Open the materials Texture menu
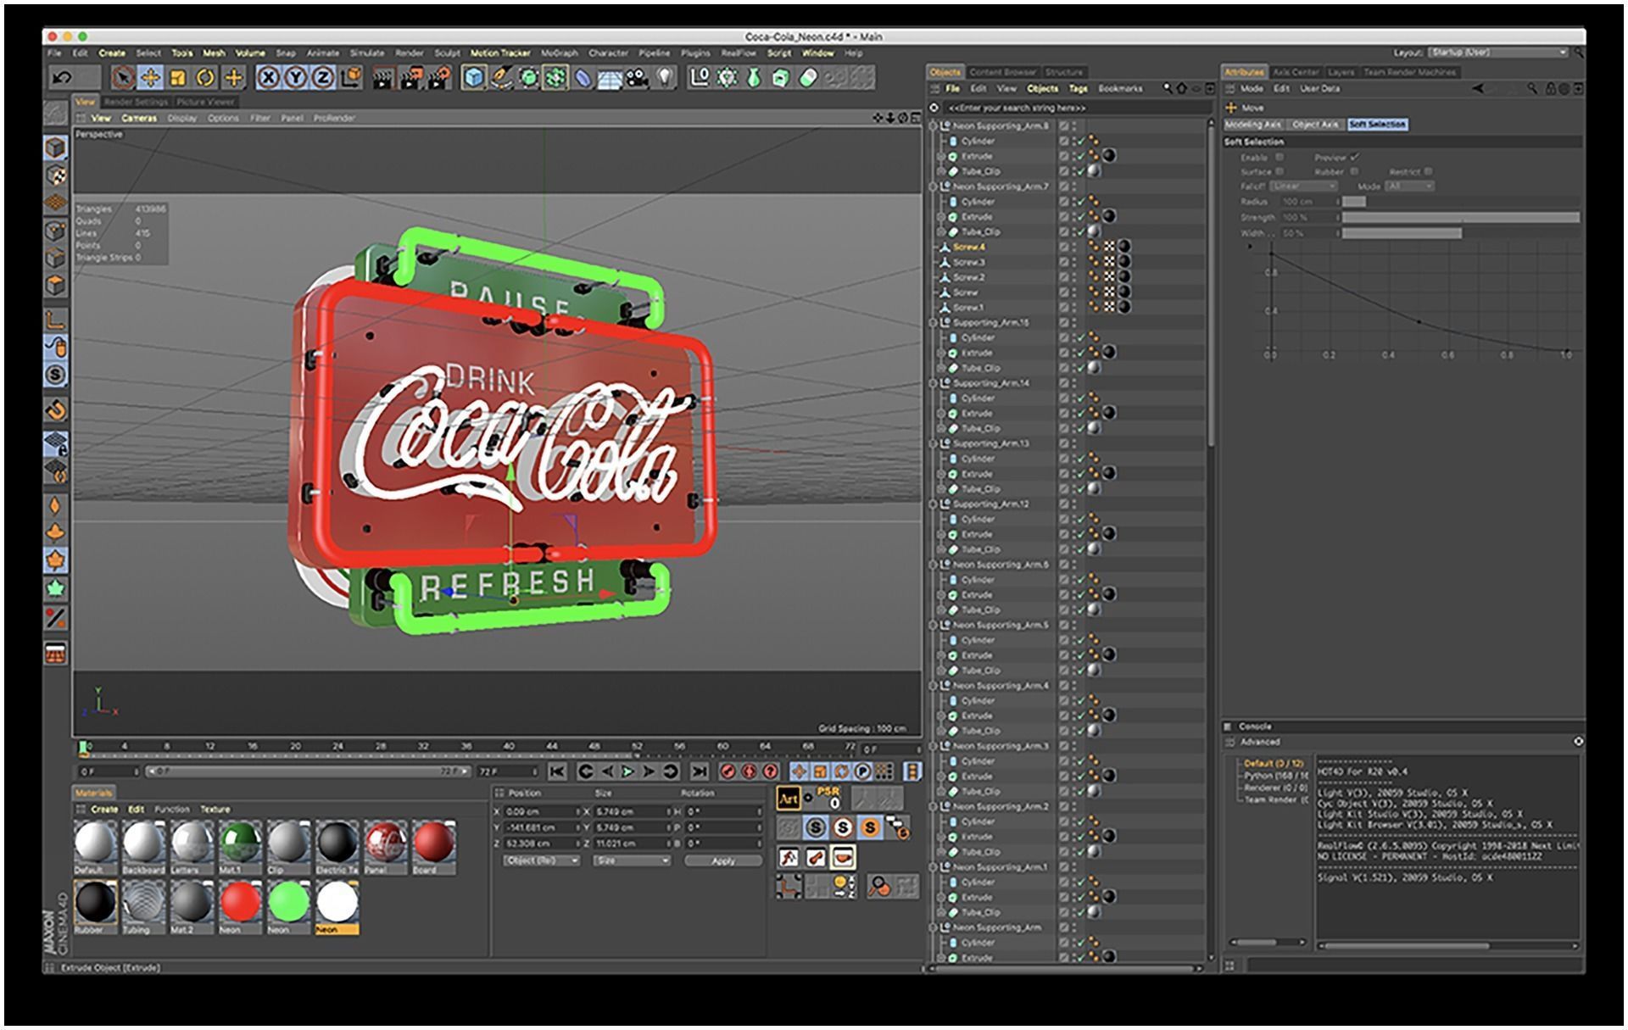The width and height of the screenshot is (1628, 1030). click(215, 810)
